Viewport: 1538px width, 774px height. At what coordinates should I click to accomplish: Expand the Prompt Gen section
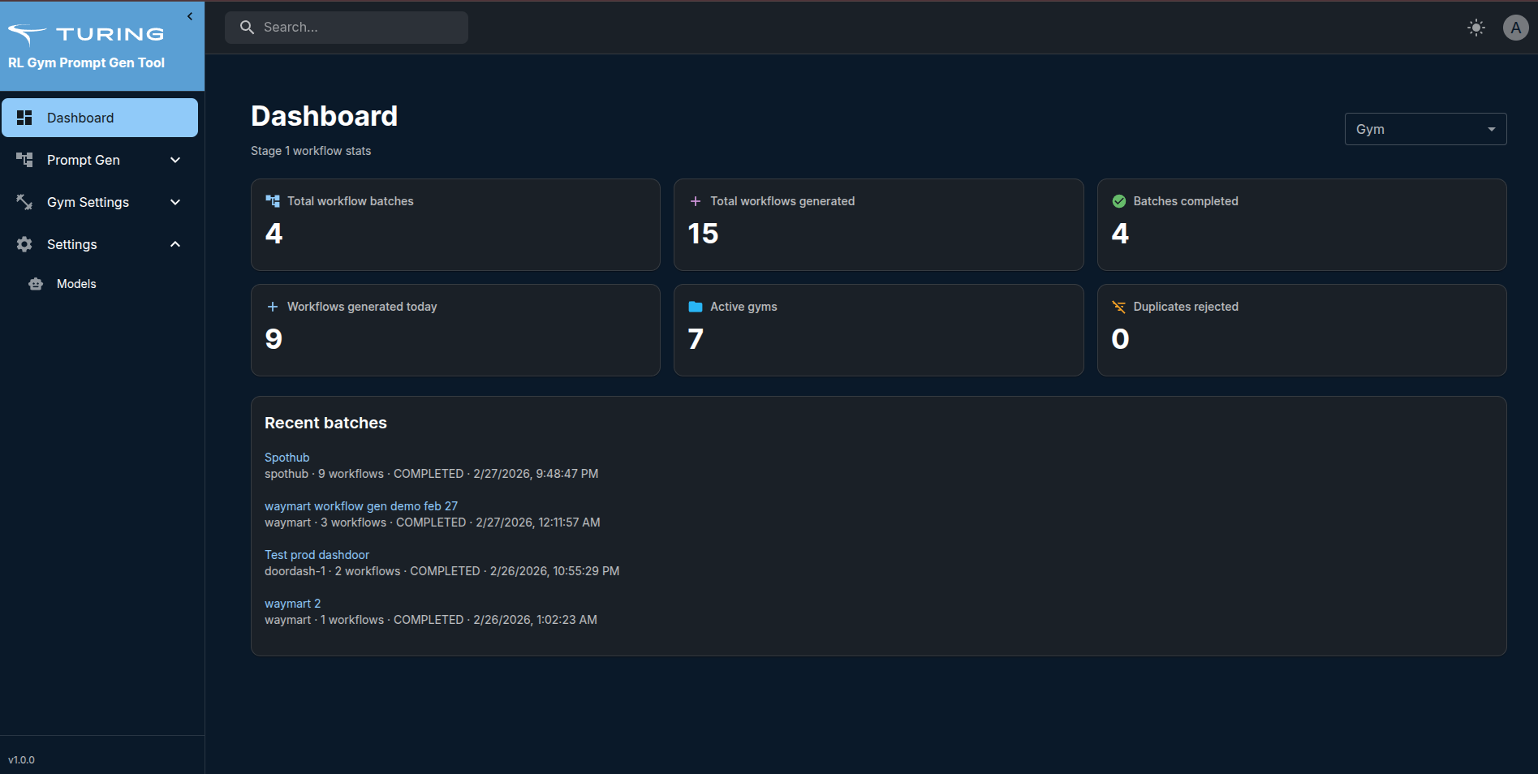click(x=174, y=160)
